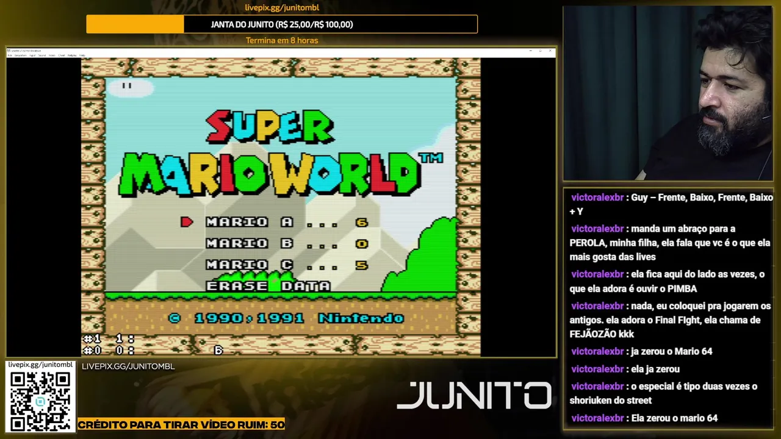Open the Cheat menu in Snes9x
This screenshot has height=439, width=781.
point(62,55)
